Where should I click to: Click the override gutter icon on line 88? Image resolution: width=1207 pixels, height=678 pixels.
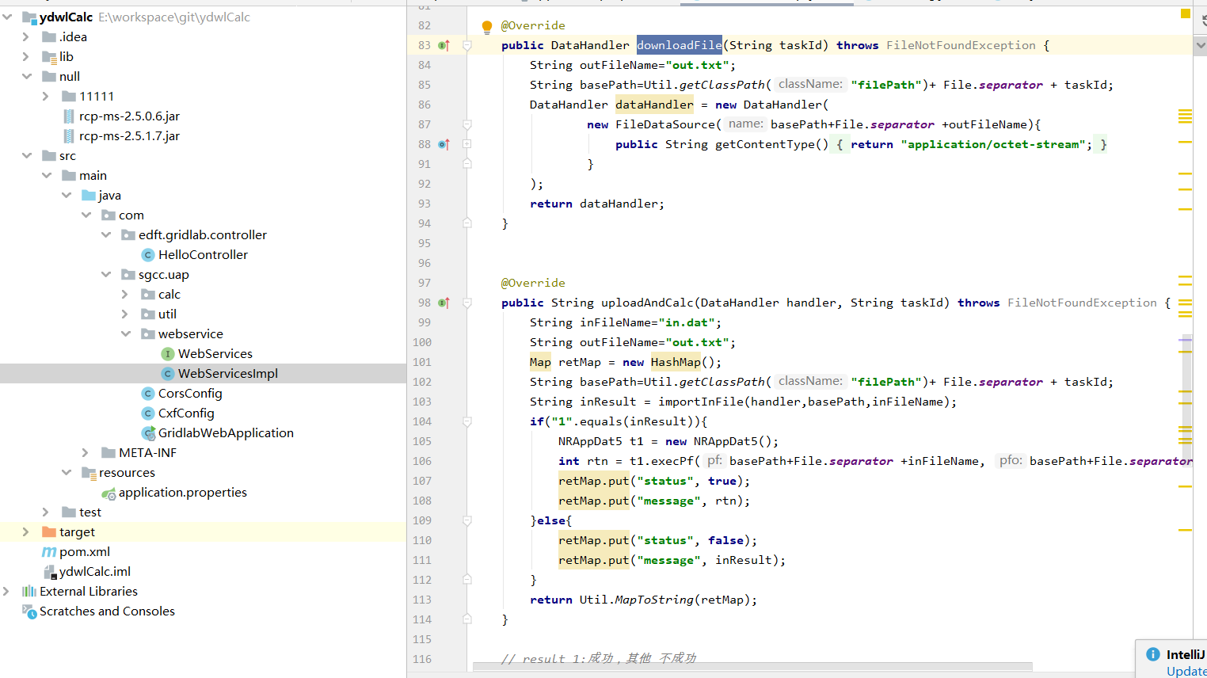[x=444, y=145]
